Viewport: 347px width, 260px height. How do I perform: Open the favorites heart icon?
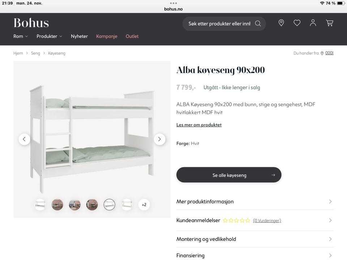point(297,23)
